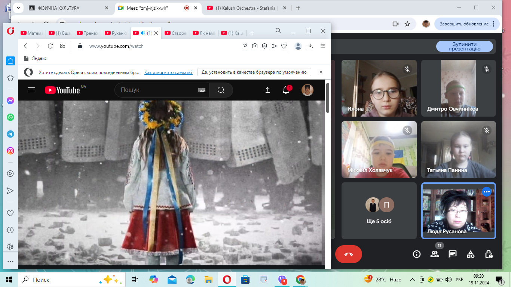Open Opera's ad blocker shield icon
The width and height of the screenshot is (511, 287).
coord(264,46)
